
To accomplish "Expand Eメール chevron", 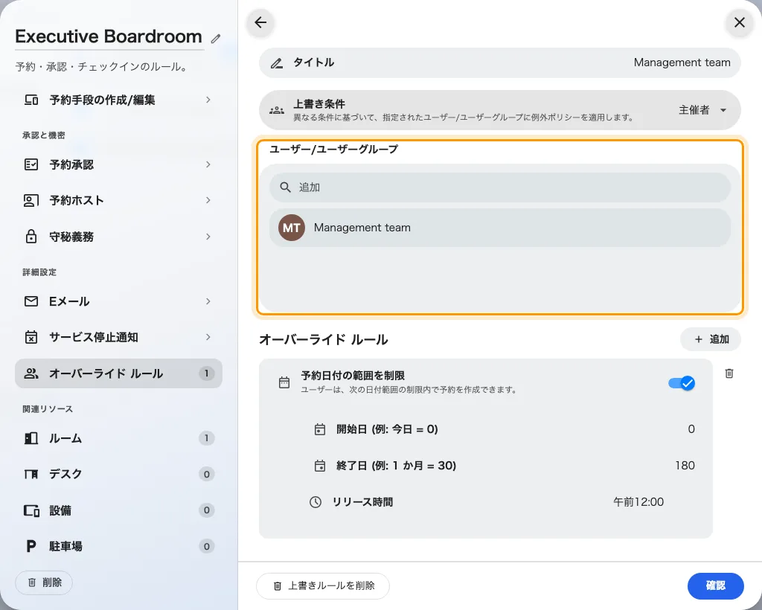I will [208, 301].
